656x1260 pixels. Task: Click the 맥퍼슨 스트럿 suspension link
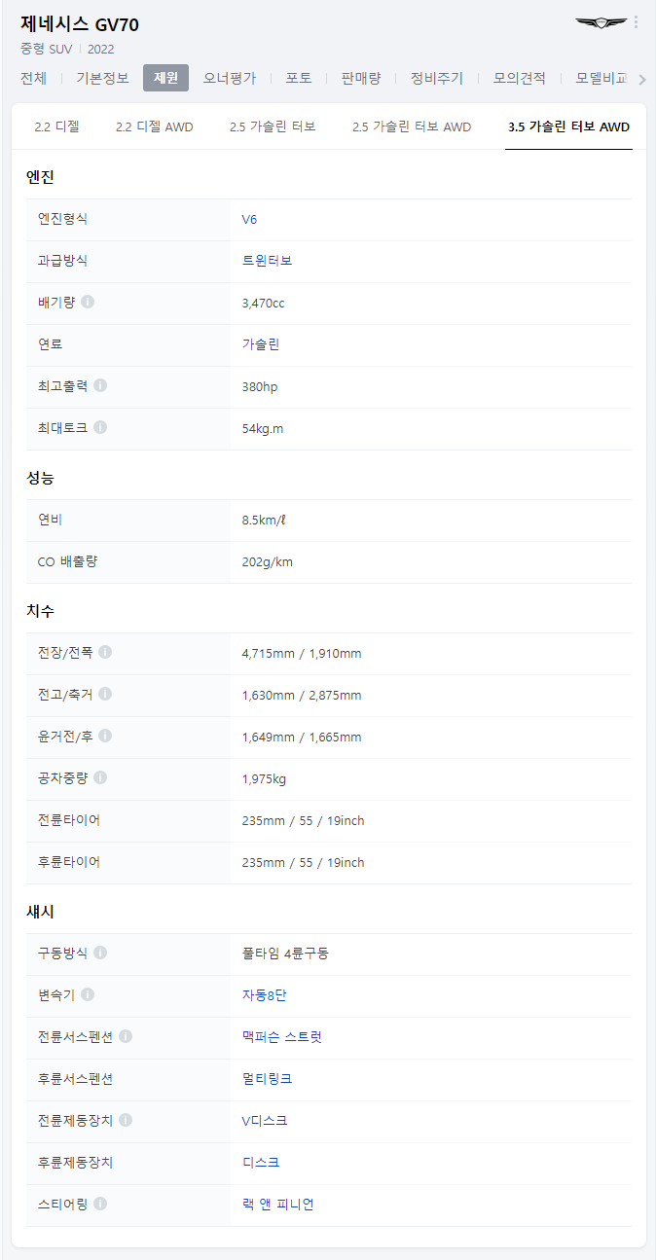click(x=281, y=1036)
